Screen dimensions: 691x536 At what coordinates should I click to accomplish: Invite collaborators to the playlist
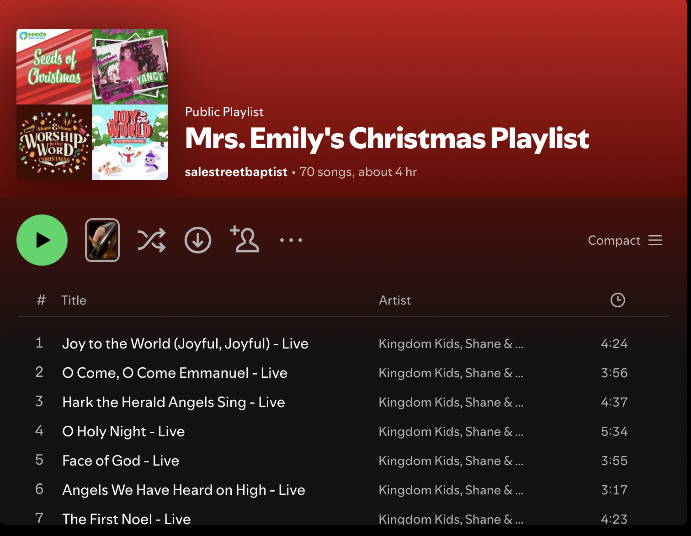(x=245, y=239)
